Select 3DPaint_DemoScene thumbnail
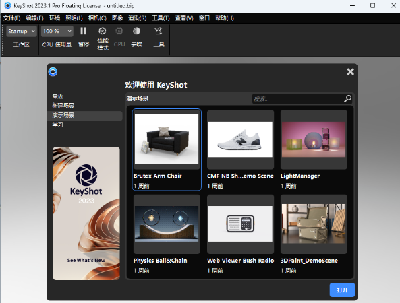 [x=314, y=224]
